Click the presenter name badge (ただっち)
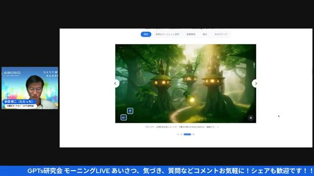 (x=19, y=102)
